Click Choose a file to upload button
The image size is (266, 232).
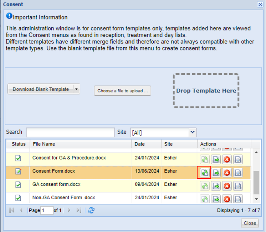[x=123, y=91]
